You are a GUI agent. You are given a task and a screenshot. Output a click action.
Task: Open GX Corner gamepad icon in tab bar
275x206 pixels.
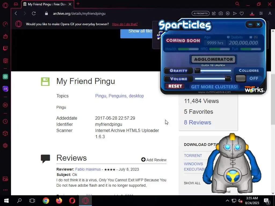pos(16,4)
